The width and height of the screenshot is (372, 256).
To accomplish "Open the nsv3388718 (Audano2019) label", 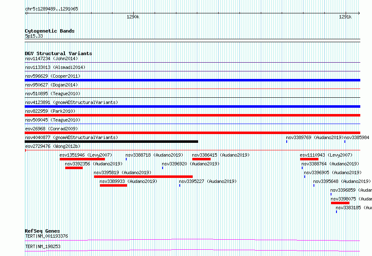I will pos(155,155).
